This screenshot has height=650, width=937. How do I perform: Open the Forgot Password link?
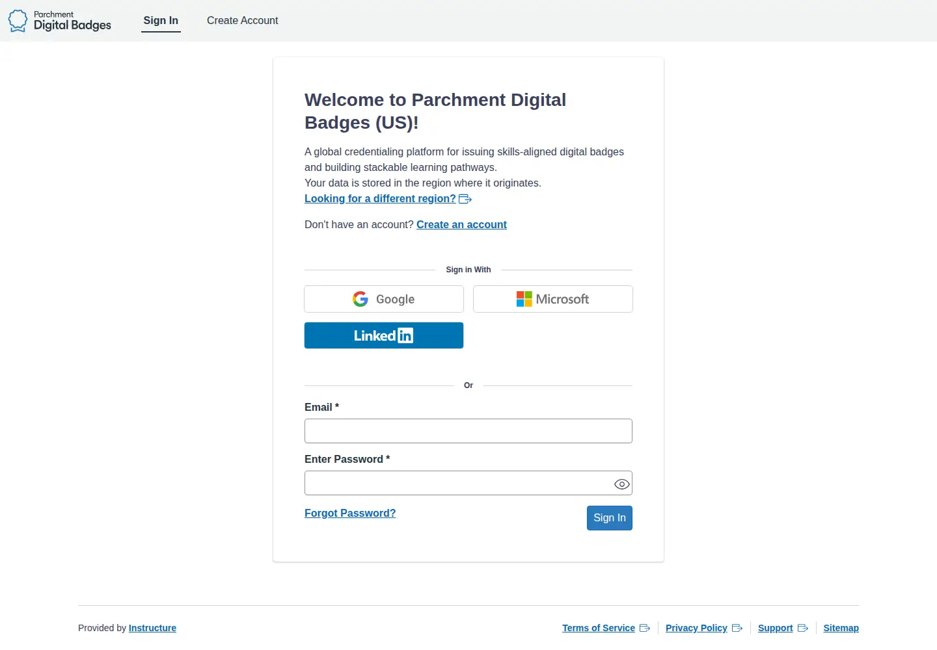pos(350,513)
